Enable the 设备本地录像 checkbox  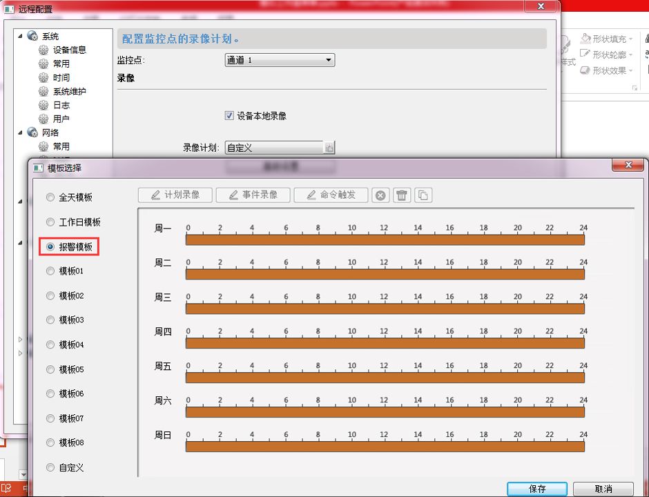click(x=229, y=115)
